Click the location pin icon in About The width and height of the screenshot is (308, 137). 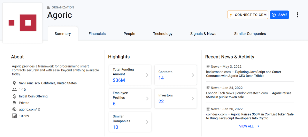pos(14,83)
